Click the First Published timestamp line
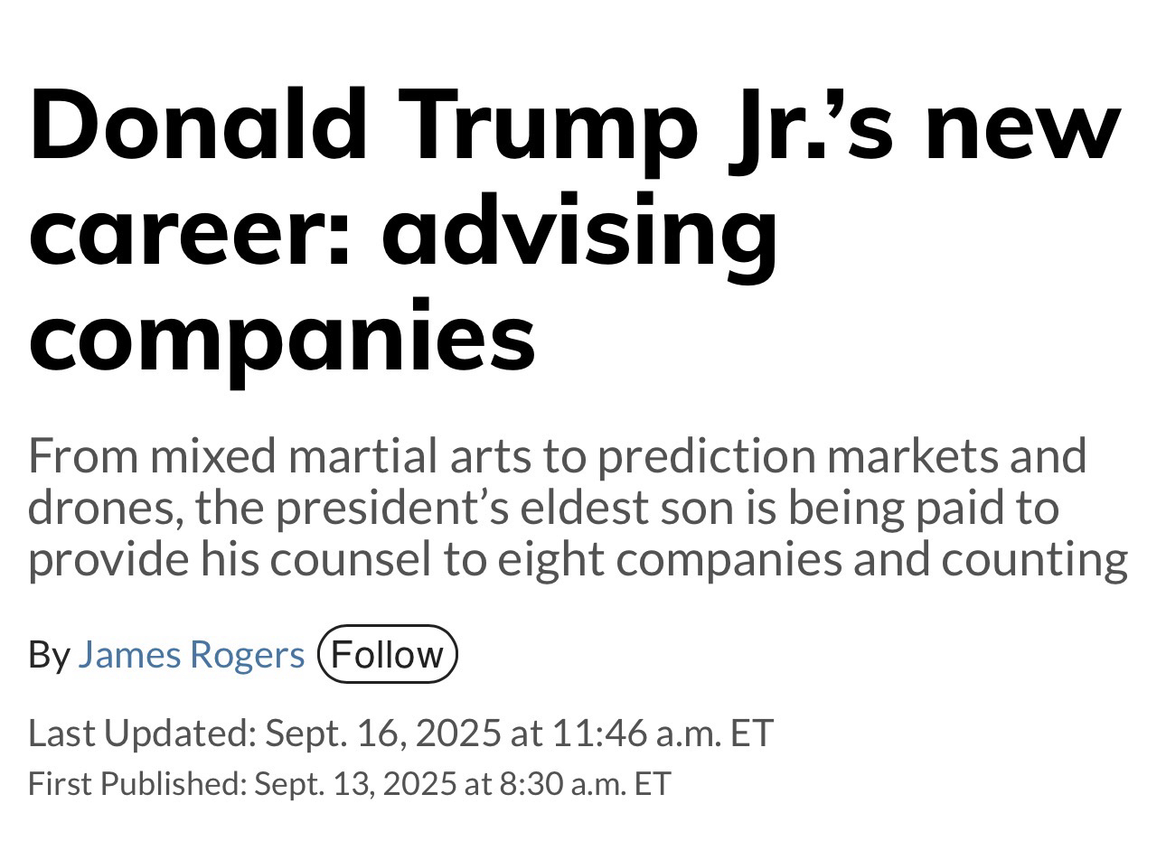This screenshot has width=1166, height=841. 349,783
